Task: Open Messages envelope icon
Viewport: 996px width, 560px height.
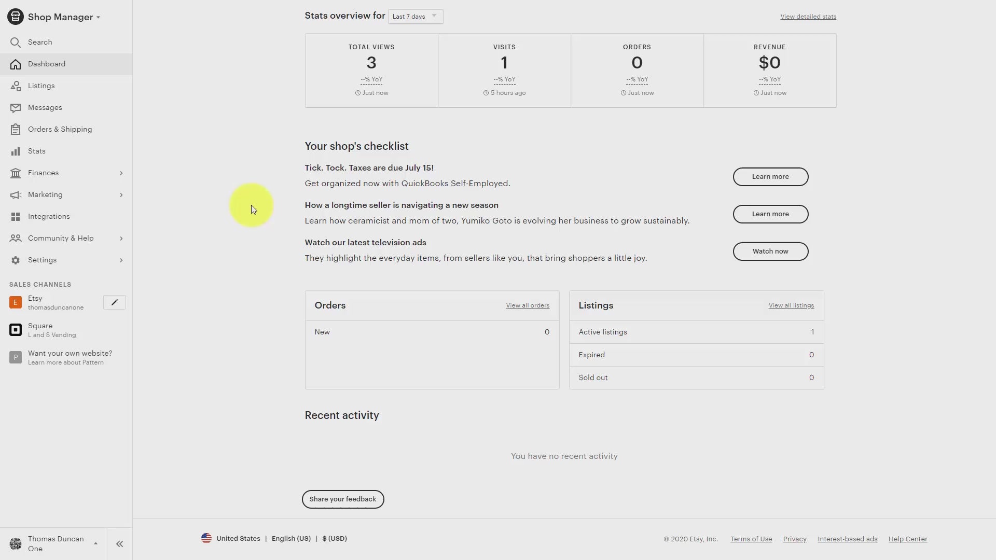Action: (16, 108)
